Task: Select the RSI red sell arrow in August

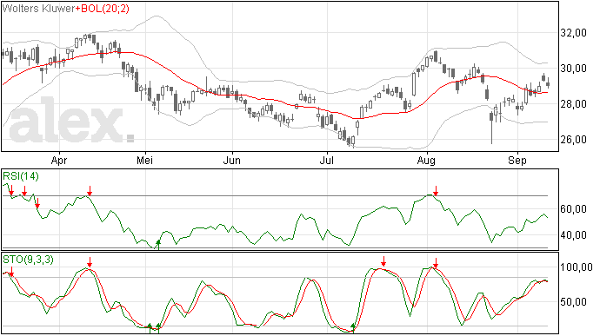Action: click(x=436, y=191)
